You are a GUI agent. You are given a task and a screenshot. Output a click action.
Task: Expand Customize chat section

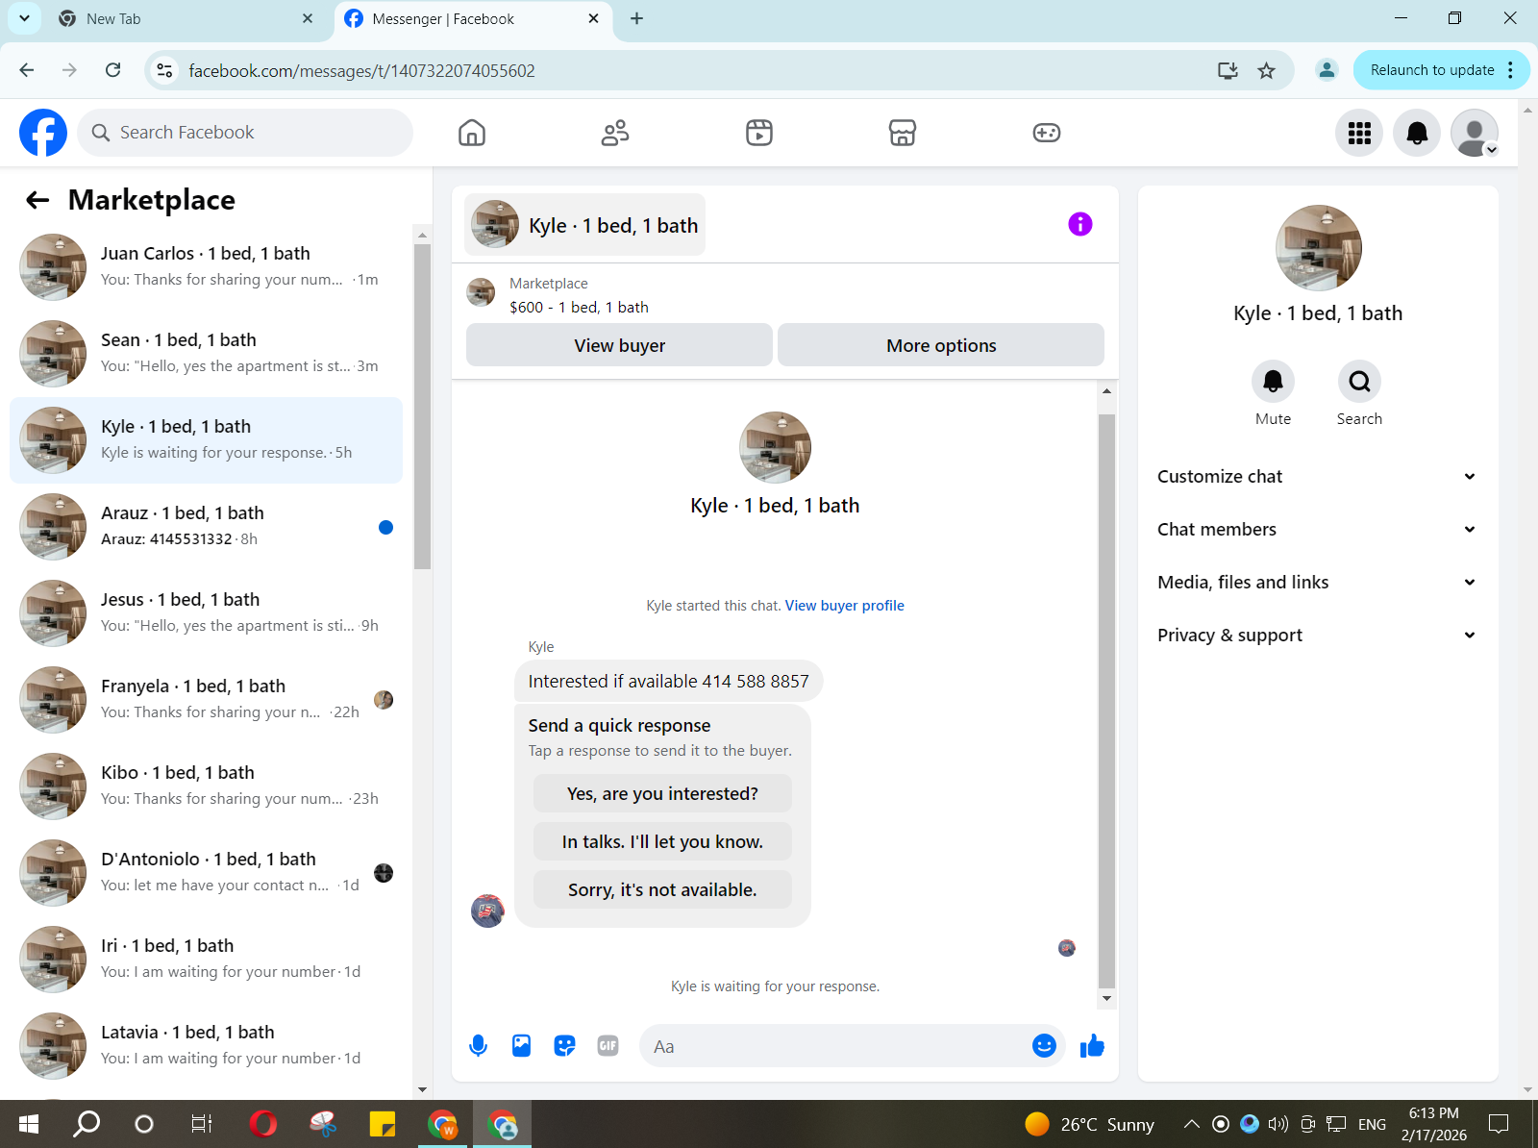(x=1317, y=477)
